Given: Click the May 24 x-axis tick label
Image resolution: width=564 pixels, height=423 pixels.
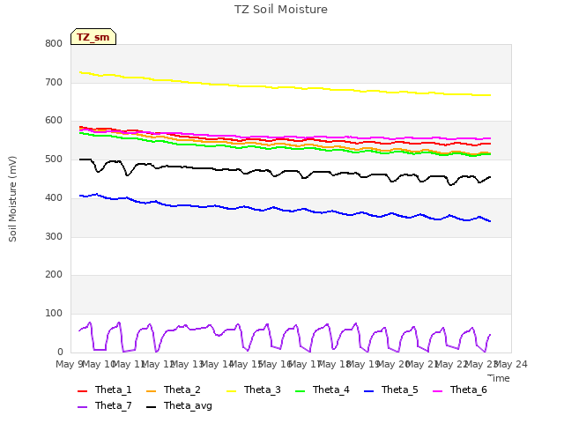Looking at the screenshot, I should (x=511, y=364).
